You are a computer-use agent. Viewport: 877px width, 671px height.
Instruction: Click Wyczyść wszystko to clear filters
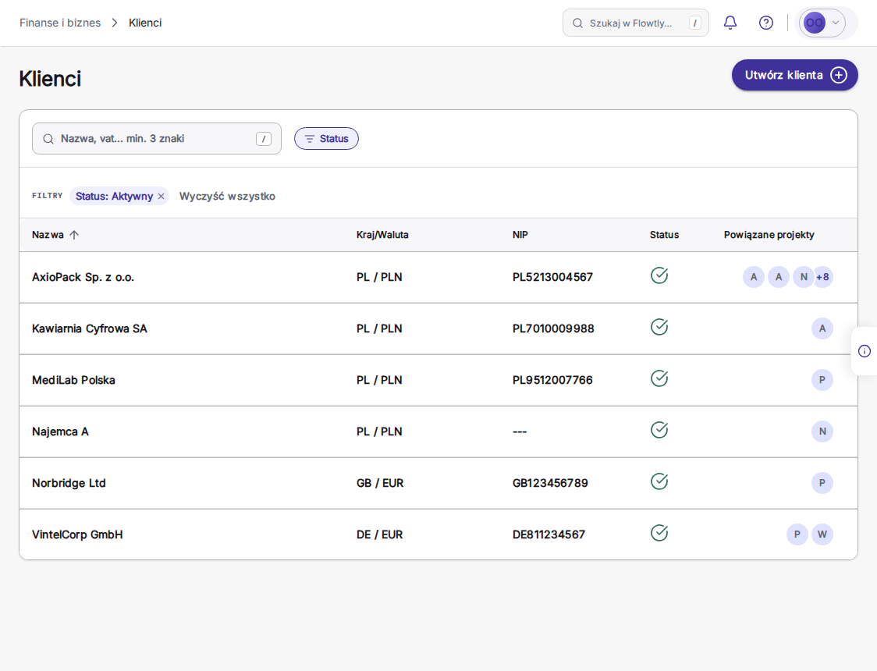(x=227, y=197)
